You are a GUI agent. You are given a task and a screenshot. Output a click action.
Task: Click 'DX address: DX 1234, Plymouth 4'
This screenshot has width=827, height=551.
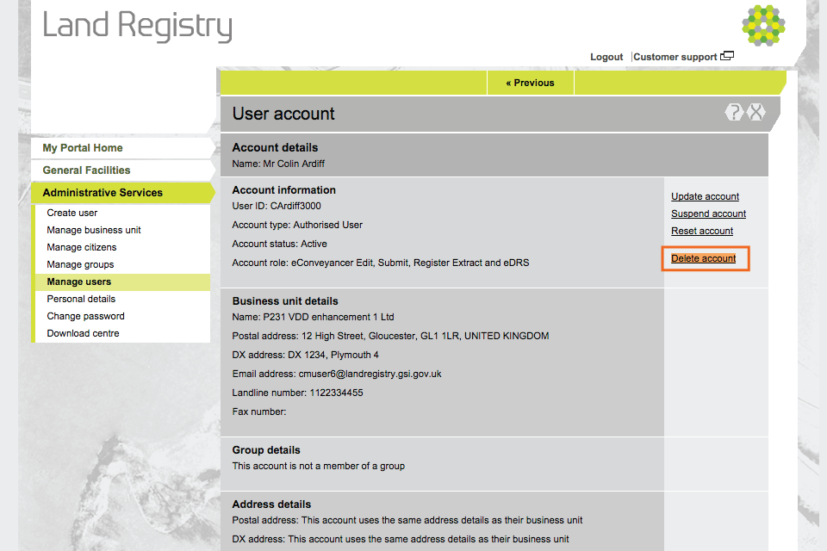305,356
